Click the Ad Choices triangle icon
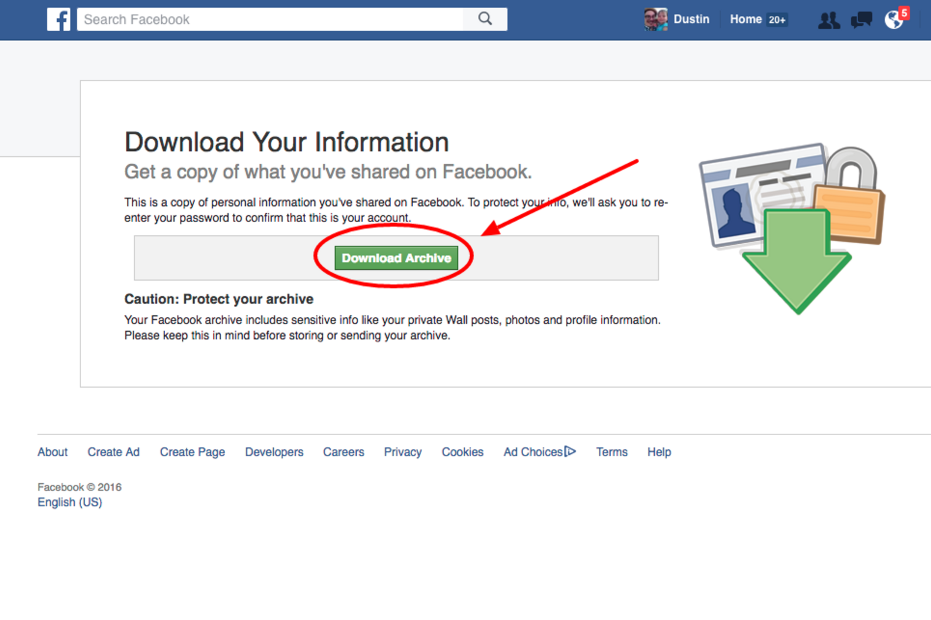Screen dimensions: 931x620 point(570,451)
